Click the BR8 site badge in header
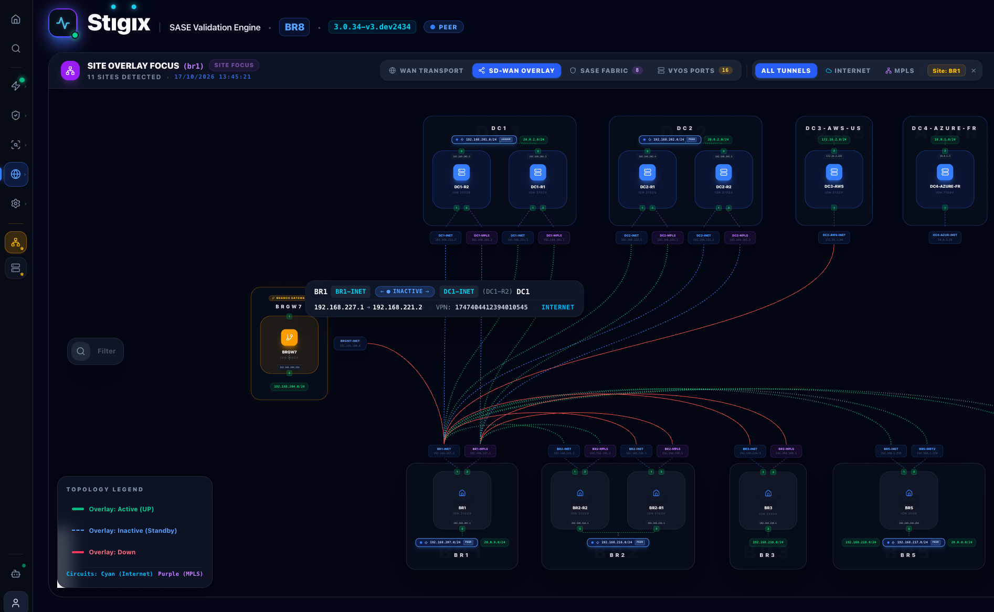This screenshot has height=612, width=994. pyautogui.click(x=294, y=27)
